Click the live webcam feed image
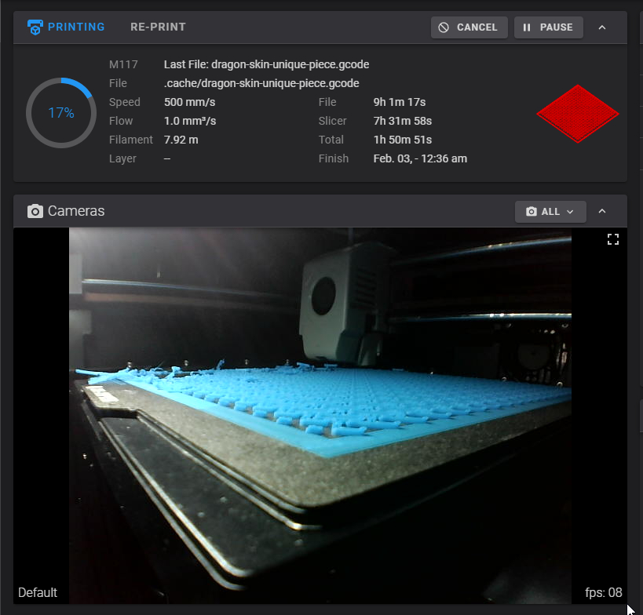643x615 pixels. click(x=320, y=416)
